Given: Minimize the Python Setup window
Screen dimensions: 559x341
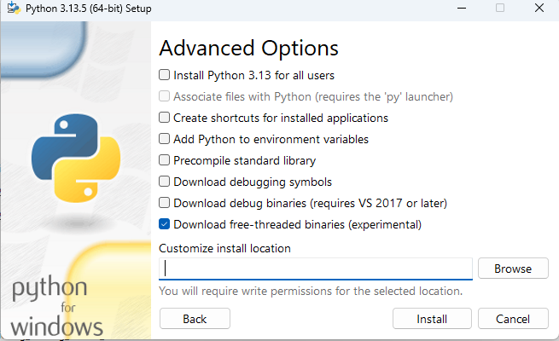Looking at the screenshot, I should pyautogui.click(x=462, y=8).
